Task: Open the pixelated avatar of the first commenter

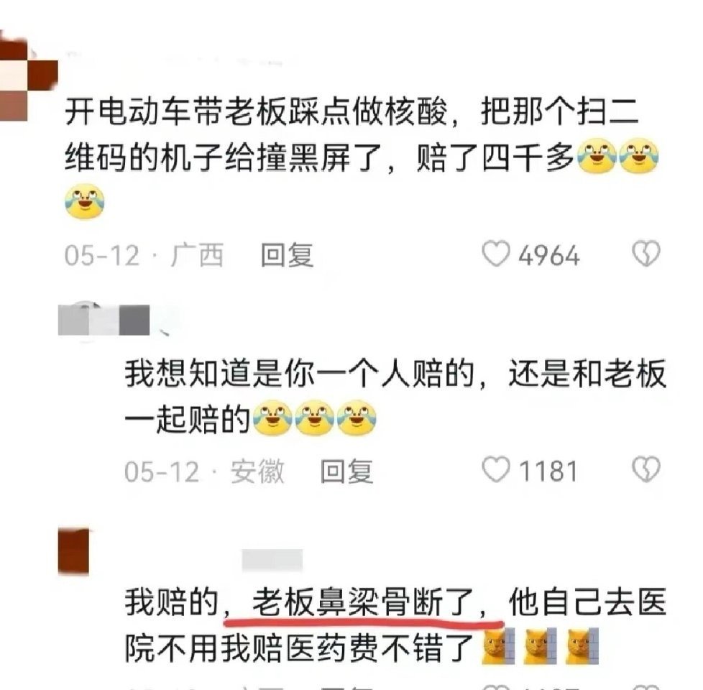Action: (27, 80)
